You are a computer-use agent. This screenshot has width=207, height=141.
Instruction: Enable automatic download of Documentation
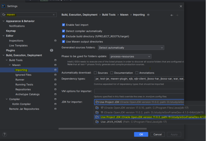(112, 73)
